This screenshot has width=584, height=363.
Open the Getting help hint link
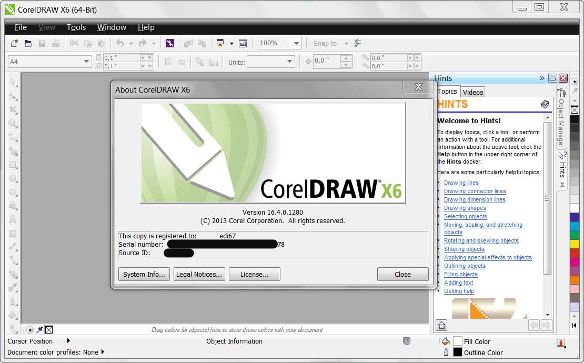(459, 291)
